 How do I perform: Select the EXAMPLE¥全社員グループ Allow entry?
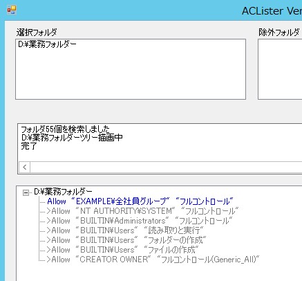tap(140, 201)
